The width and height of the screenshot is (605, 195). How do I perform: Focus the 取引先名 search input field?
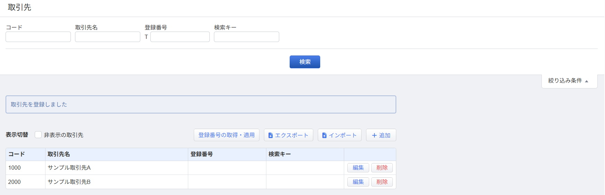pyautogui.click(x=108, y=37)
